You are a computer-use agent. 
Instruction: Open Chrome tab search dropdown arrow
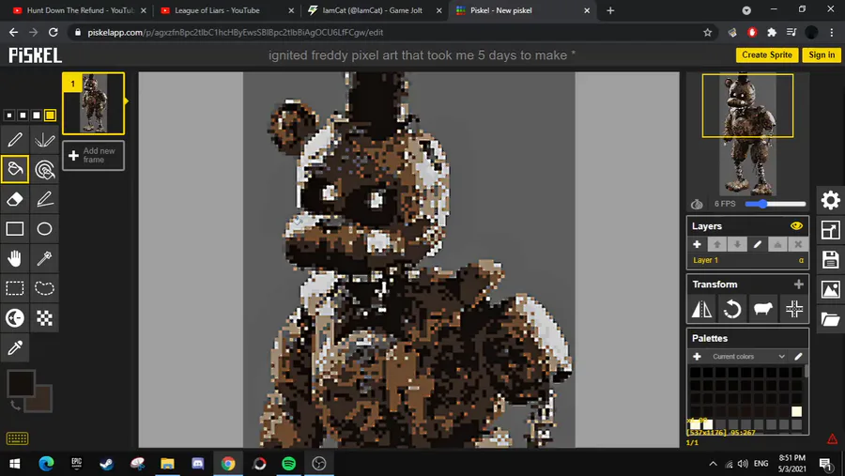746,10
